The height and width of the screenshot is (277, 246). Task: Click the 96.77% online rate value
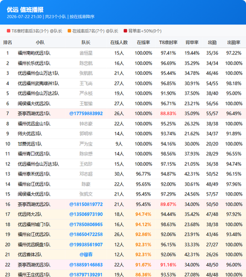(x=143, y=174)
